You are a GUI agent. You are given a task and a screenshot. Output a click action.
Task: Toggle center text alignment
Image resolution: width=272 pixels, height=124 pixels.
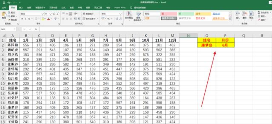pos(67,19)
